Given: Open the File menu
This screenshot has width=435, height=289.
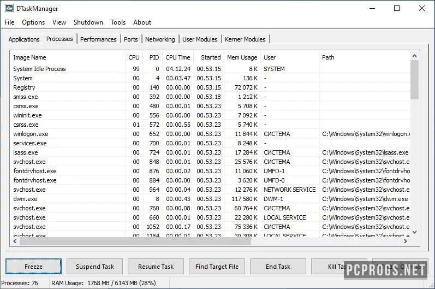Looking at the screenshot, I should tap(9, 22).
